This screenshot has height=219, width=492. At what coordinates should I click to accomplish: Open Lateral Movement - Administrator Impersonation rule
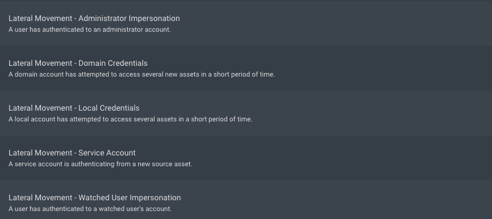246,23
